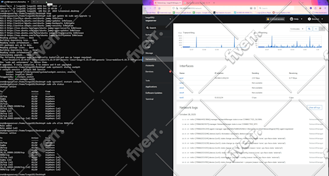Switch to the Networking browser tab
329x176 pixels.
coord(167,3)
